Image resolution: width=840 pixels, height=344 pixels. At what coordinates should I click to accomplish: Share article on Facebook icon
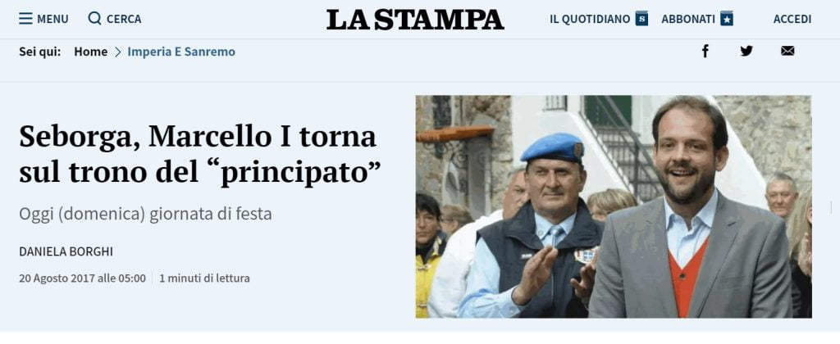[x=705, y=52]
